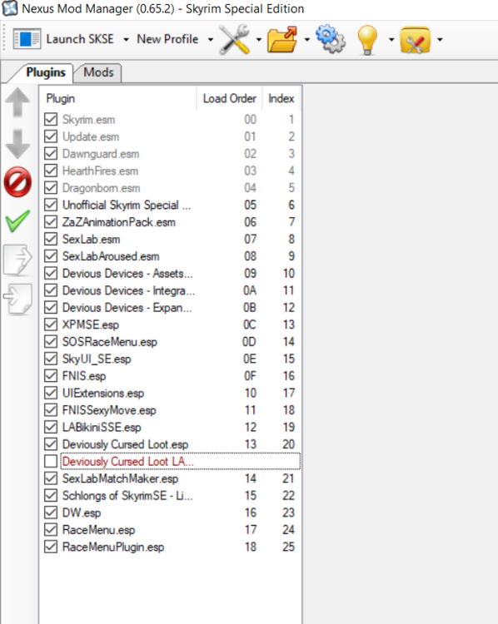Select the Dragonborn.esm plugin row
Screen dimensions: 498x624
coord(171,188)
